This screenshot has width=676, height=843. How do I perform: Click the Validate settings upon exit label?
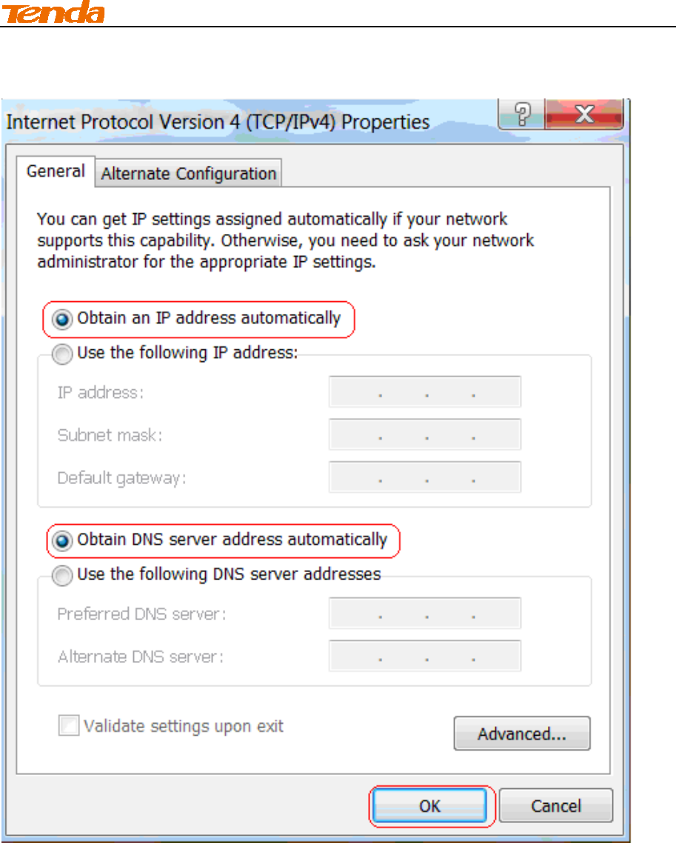click(x=184, y=726)
